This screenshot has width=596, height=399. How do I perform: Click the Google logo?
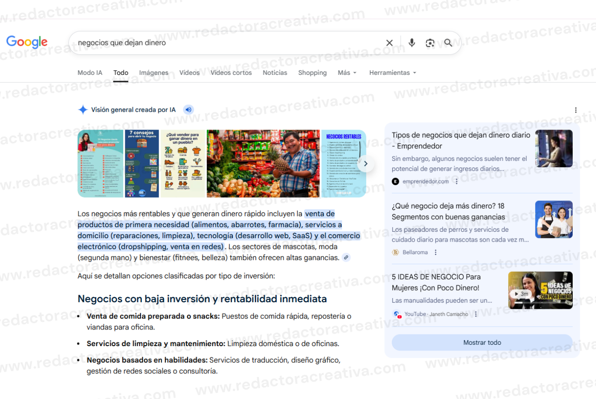pyautogui.click(x=27, y=42)
